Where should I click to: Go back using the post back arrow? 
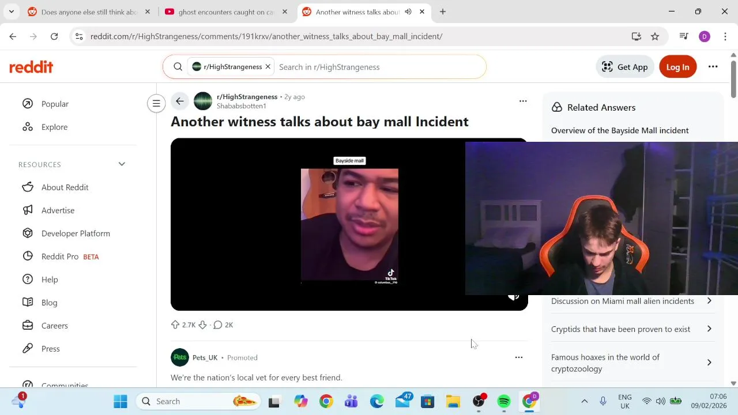[x=180, y=101]
